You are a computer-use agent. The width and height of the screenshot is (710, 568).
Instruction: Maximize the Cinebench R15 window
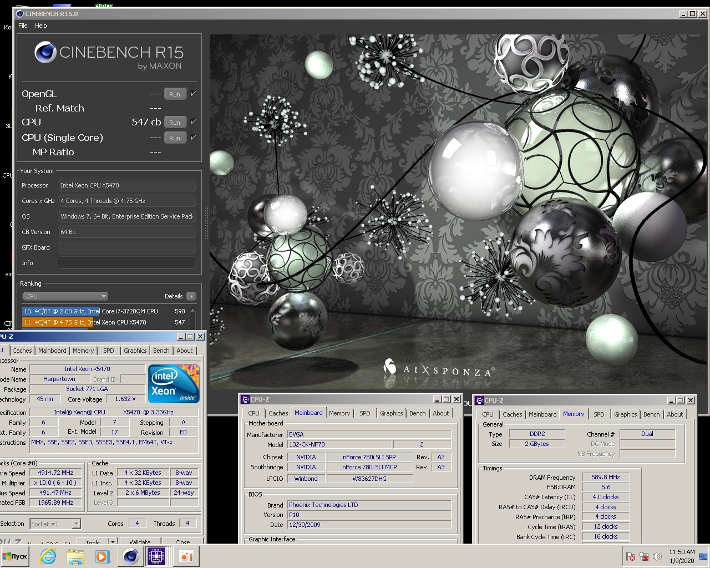point(693,13)
